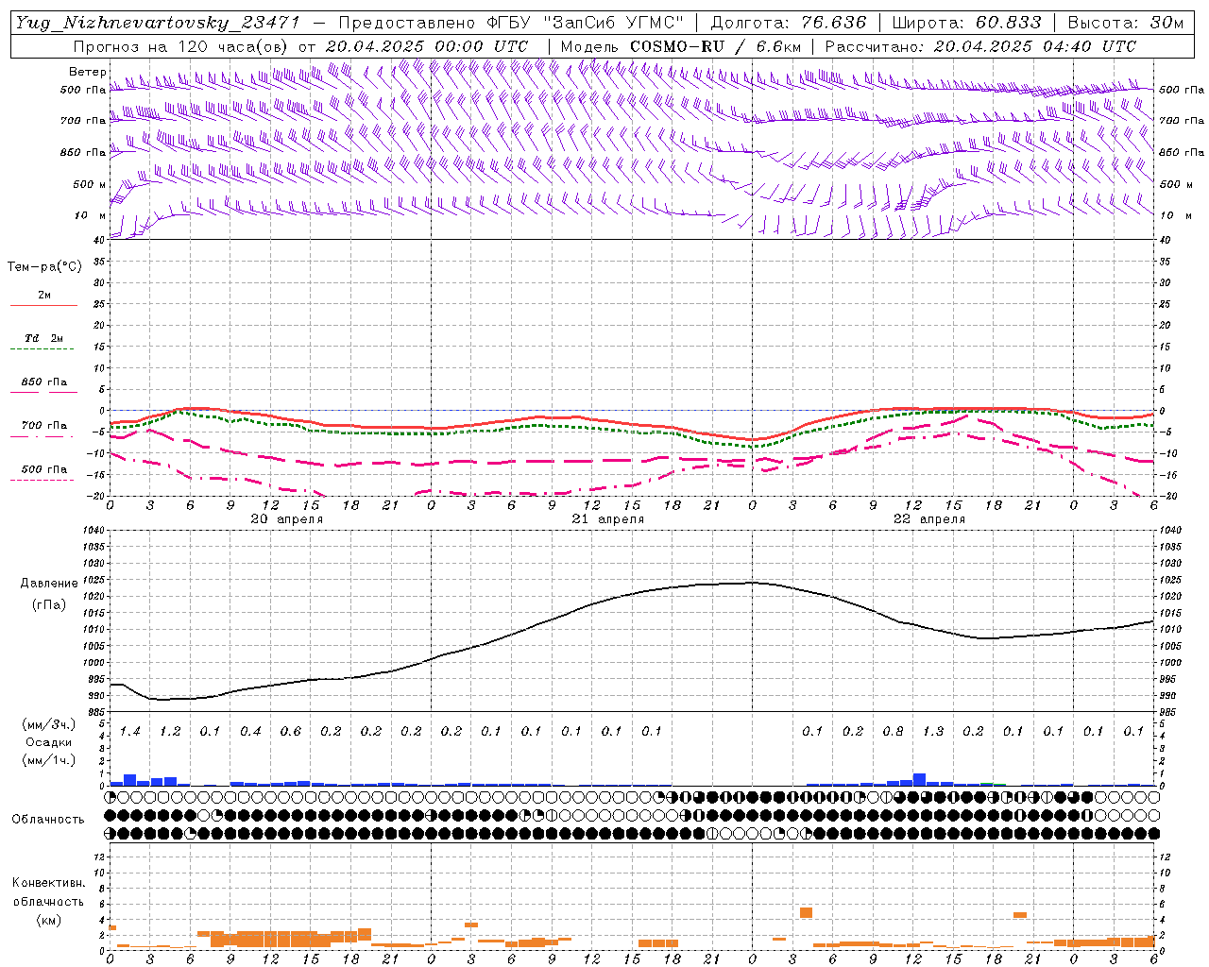
Task: Click the Ветер panel label
Action: (88, 72)
